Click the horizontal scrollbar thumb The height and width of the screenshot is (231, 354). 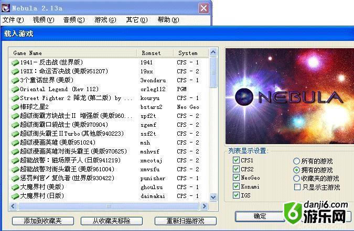point(109,206)
